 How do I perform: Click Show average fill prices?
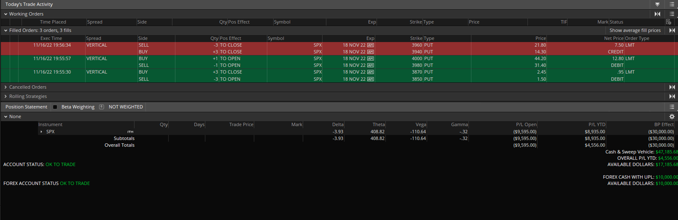coord(635,30)
